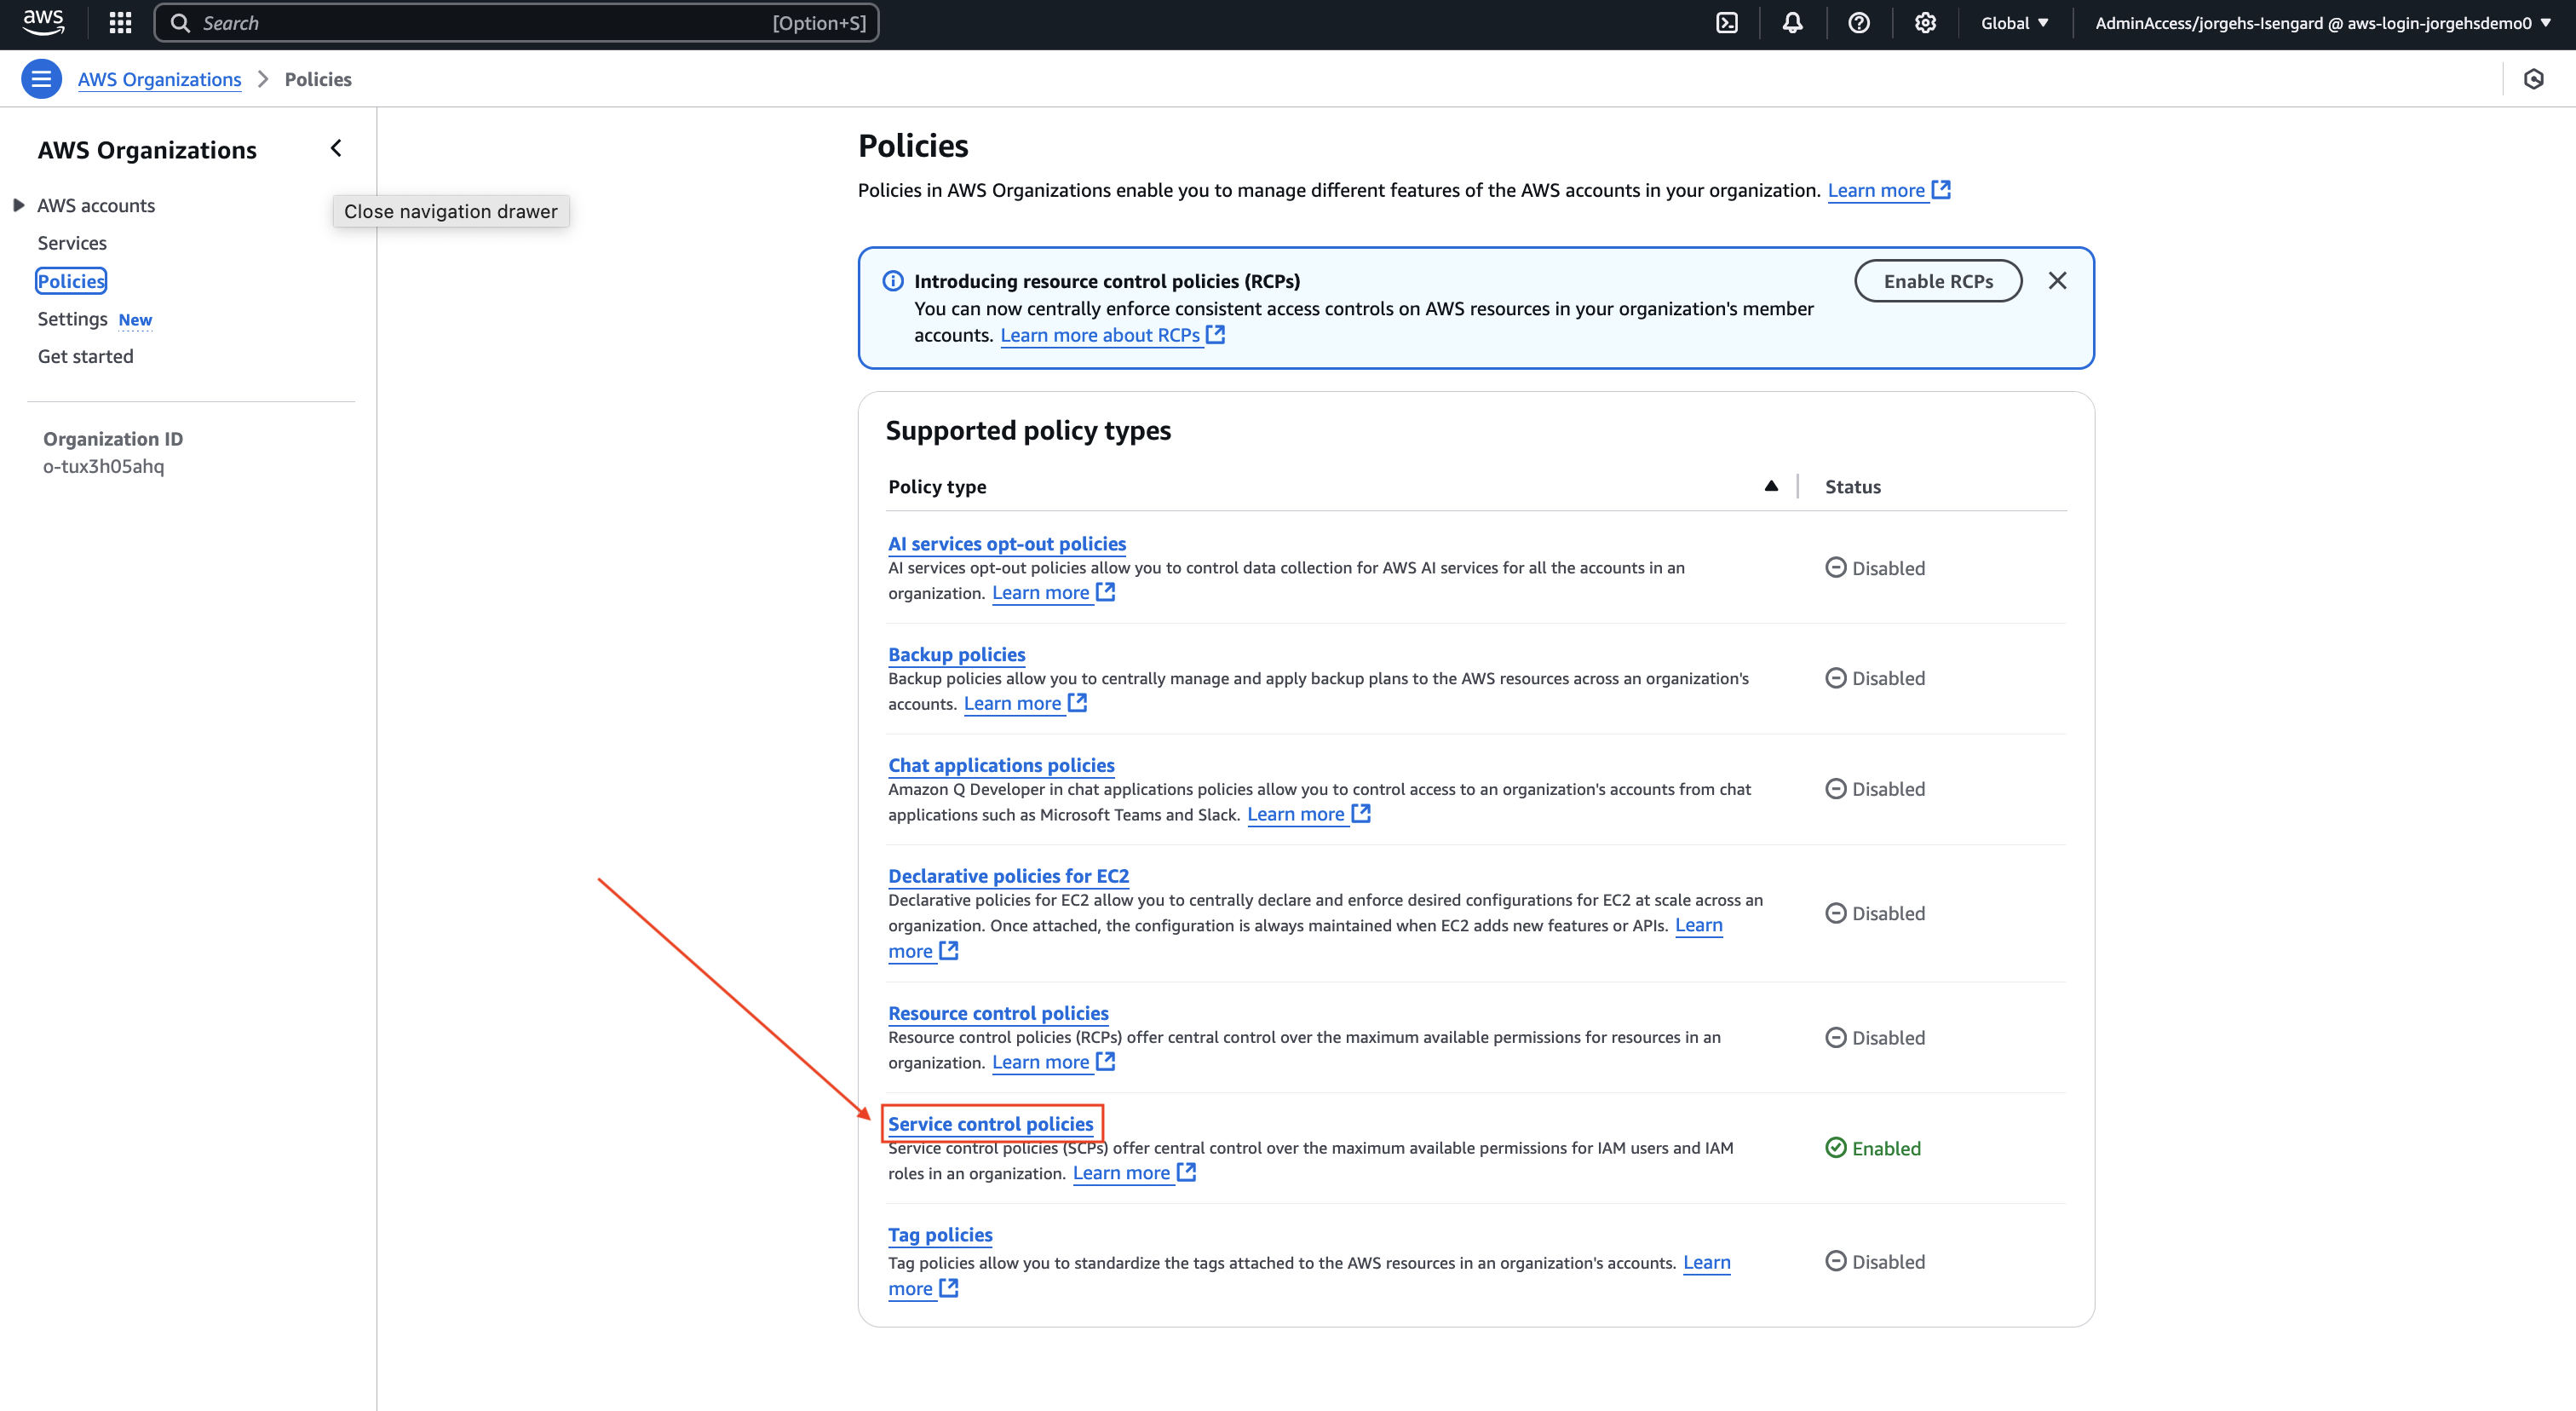Open the Global region dropdown
The image size is (2576, 1411).
(2015, 23)
